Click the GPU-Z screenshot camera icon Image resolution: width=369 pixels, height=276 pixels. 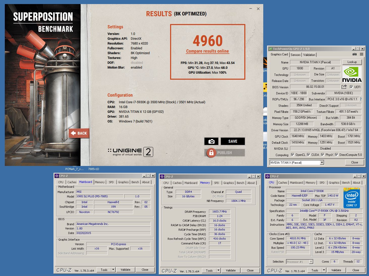pyautogui.click(x=355, y=54)
